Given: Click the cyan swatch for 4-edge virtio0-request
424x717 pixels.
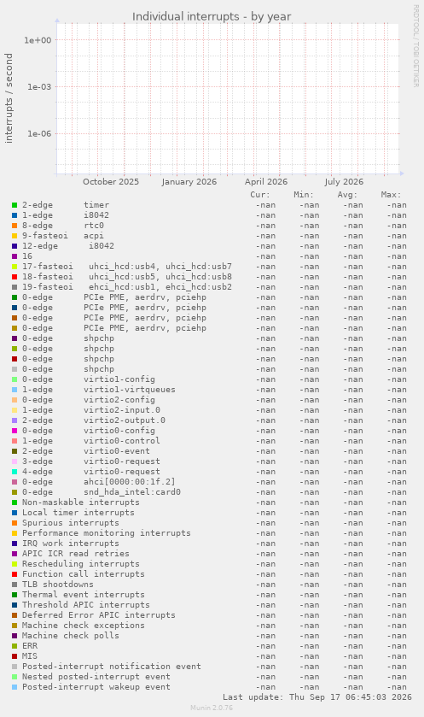Looking at the screenshot, I should [15, 472].
